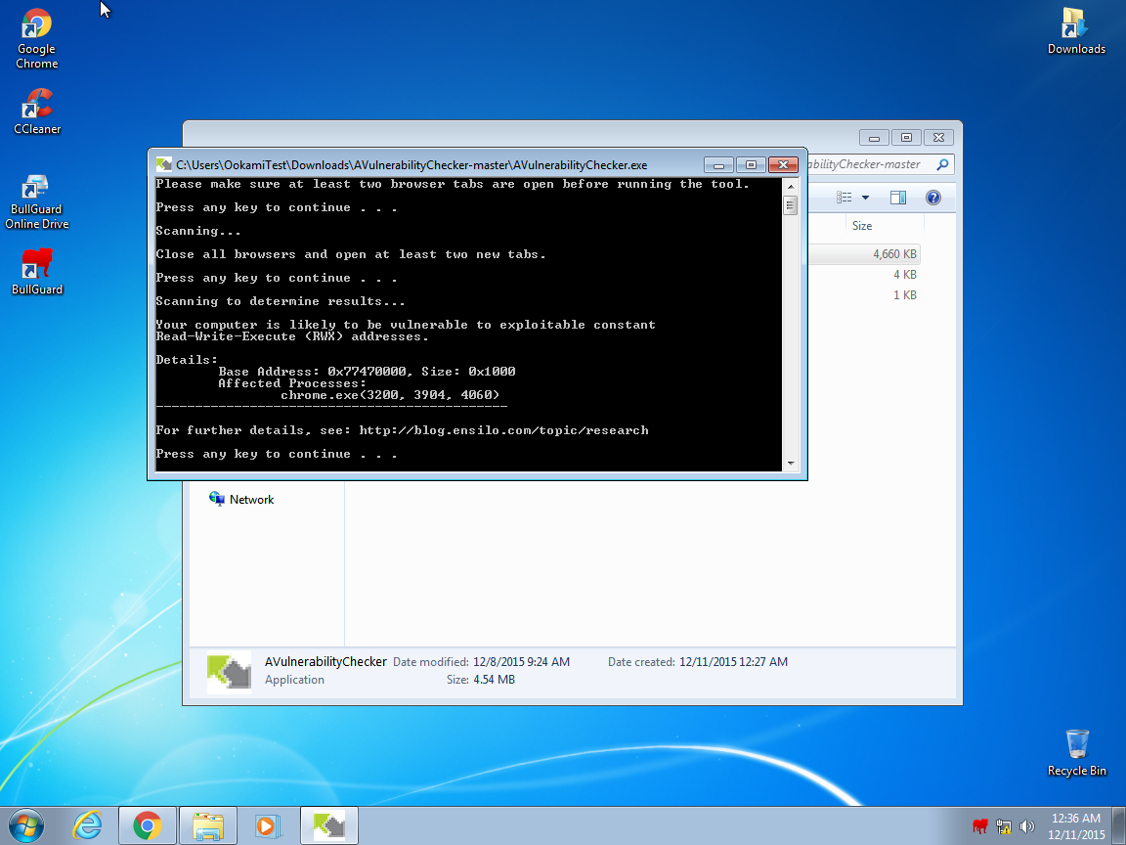The height and width of the screenshot is (845, 1126).
Task: Select Network in the navigation pane
Action: point(251,500)
